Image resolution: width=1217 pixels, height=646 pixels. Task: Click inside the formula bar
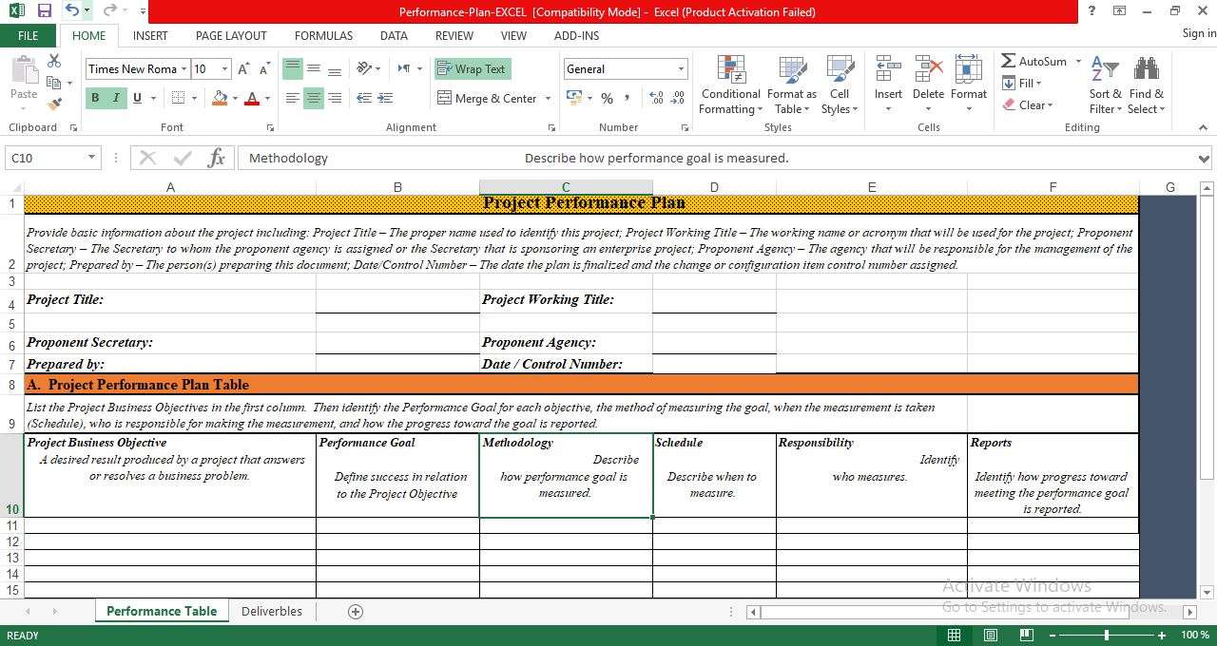click(x=570, y=158)
